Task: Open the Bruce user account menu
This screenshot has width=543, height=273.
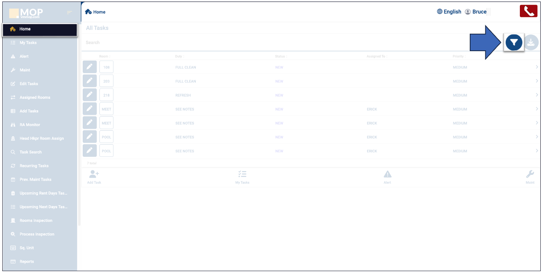Action: (x=476, y=12)
